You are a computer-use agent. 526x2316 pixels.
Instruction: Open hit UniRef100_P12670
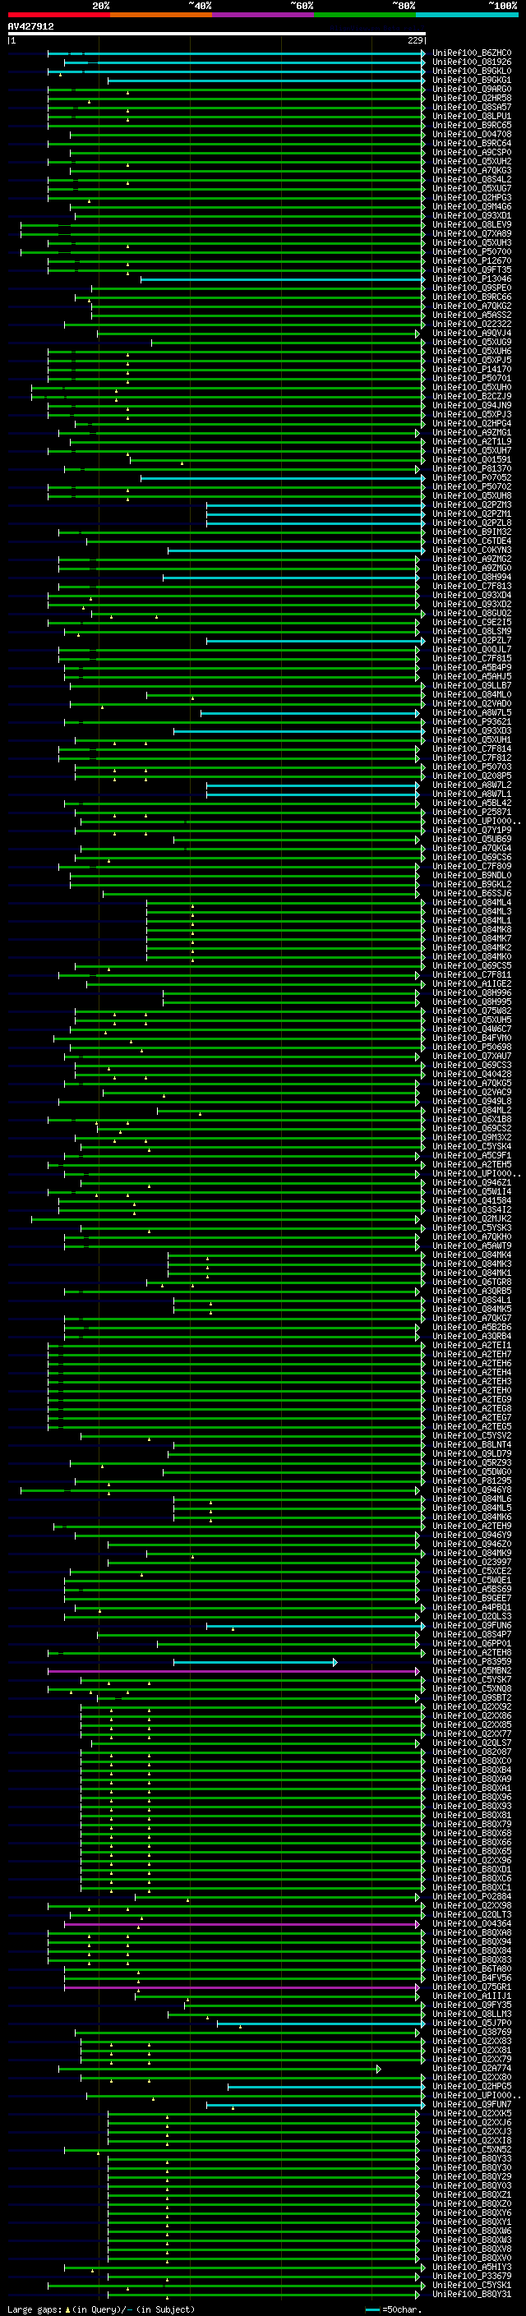point(471,260)
